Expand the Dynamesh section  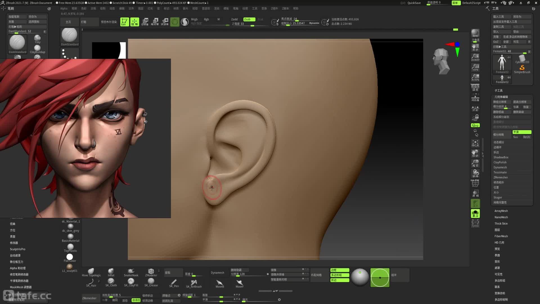tap(500, 167)
